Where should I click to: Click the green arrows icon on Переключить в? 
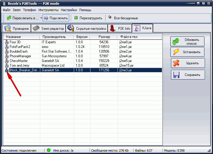coord(9,18)
